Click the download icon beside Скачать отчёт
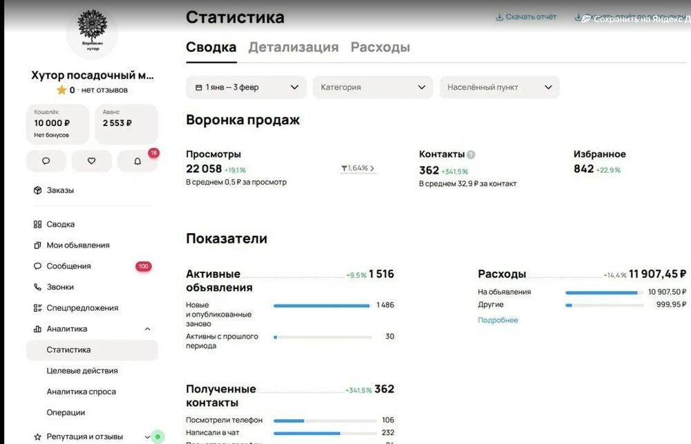This screenshot has width=691, height=444. [500, 17]
